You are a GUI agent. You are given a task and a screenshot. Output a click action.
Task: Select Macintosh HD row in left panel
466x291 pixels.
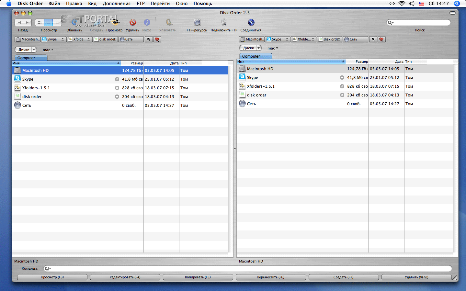pos(120,70)
